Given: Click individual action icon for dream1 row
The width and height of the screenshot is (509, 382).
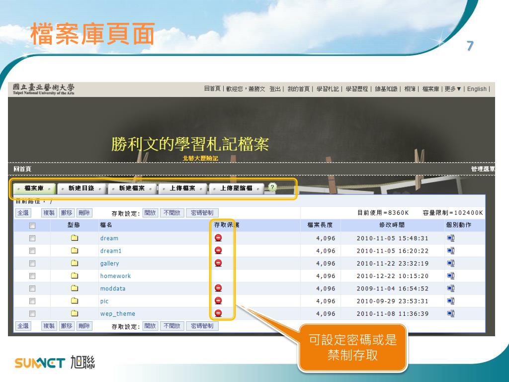Looking at the screenshot, I should click(x=450, y=251).
